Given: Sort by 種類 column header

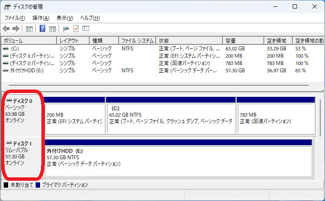Looking at the screenshot, I should (104, 40).
